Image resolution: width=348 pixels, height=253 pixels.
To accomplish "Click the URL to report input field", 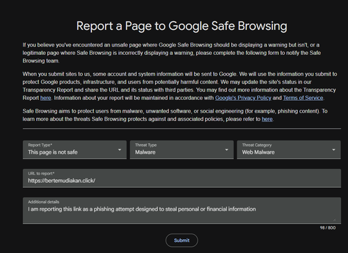I will [x=182, y=178].
